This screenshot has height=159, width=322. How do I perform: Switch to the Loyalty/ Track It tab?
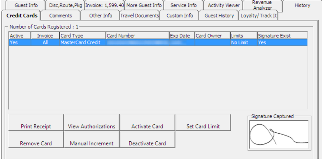point(259,16)
